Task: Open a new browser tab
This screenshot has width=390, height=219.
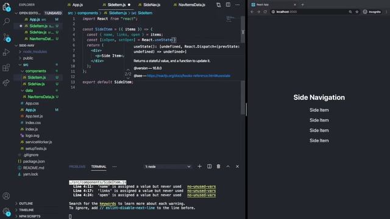Action: [303, 4]
